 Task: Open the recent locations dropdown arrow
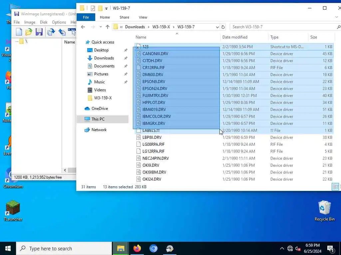[101, 27]
